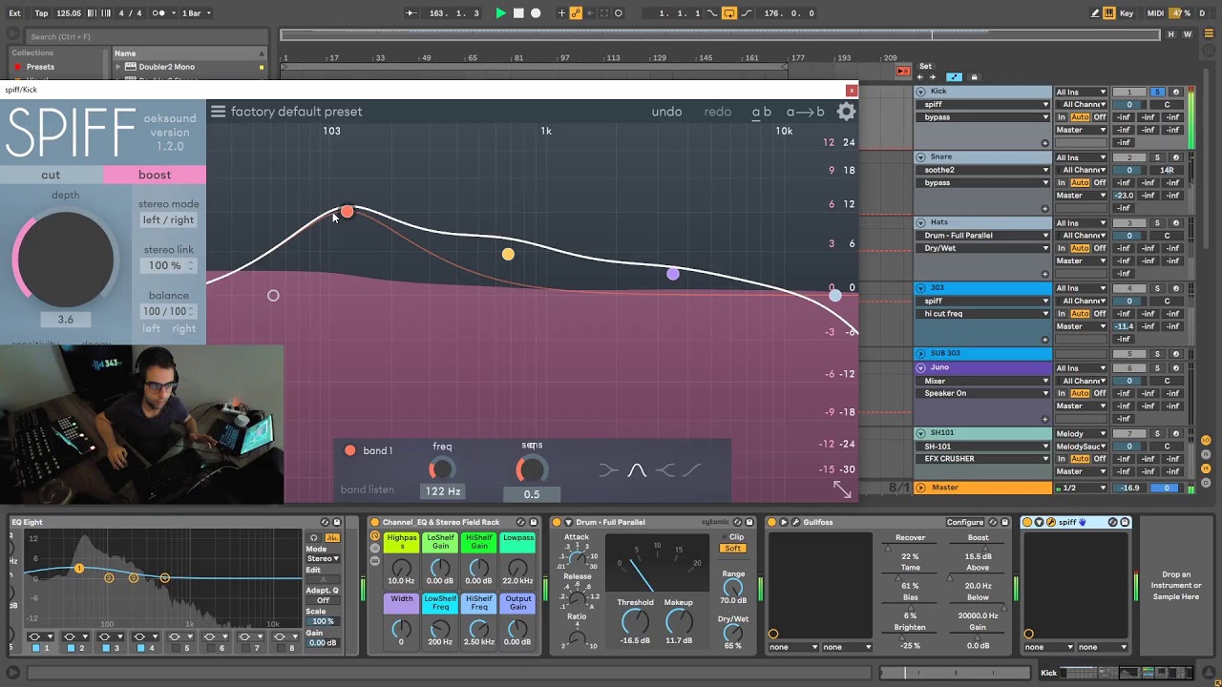
Task: Select cut mode in Spiff
Action: click(51, 175)
